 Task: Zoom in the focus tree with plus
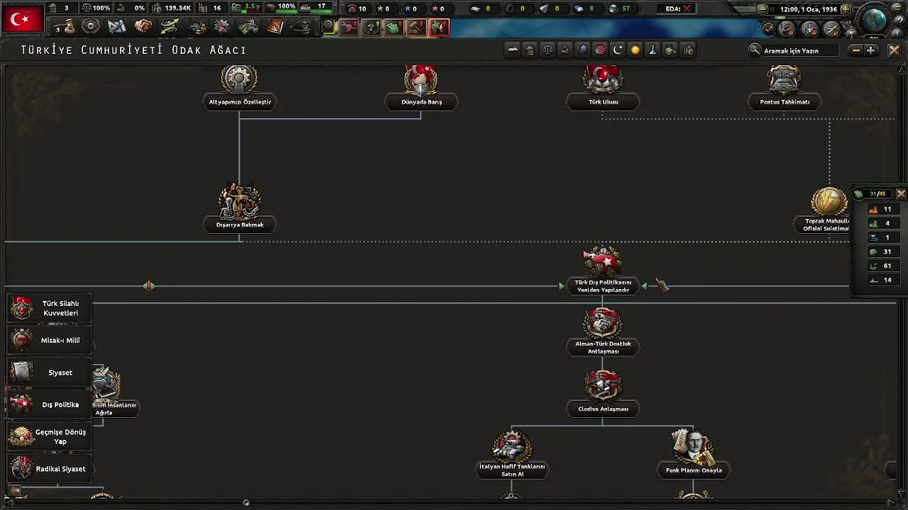[871, 50]
